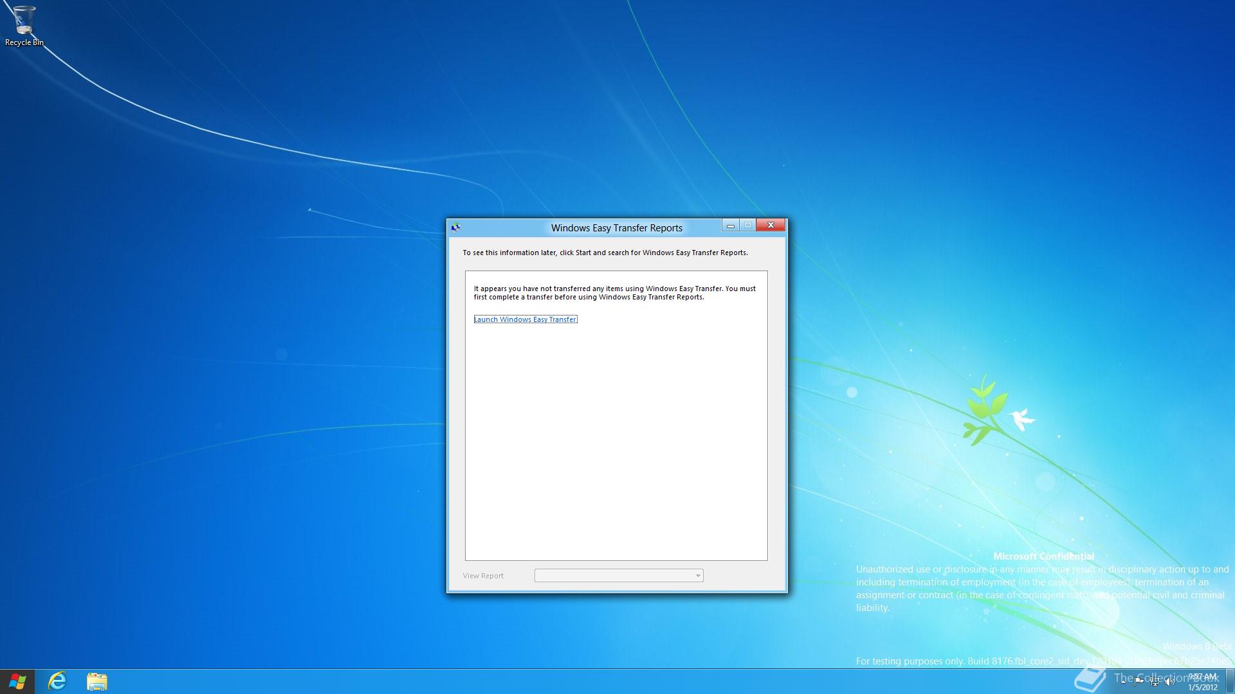The height and width of the screenshot is (694, 1235).
Task: Click the View Report label
Action: pos(483,576)
